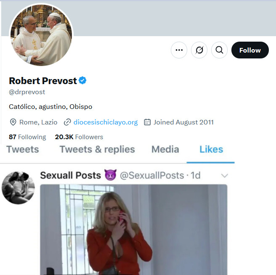The width and height of the screenshot is (276, 275).
Task: Click the calendar icon near Joined date
Action: (147, 122)
